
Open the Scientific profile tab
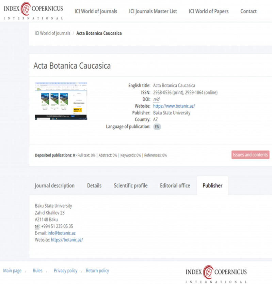[131, 185]
